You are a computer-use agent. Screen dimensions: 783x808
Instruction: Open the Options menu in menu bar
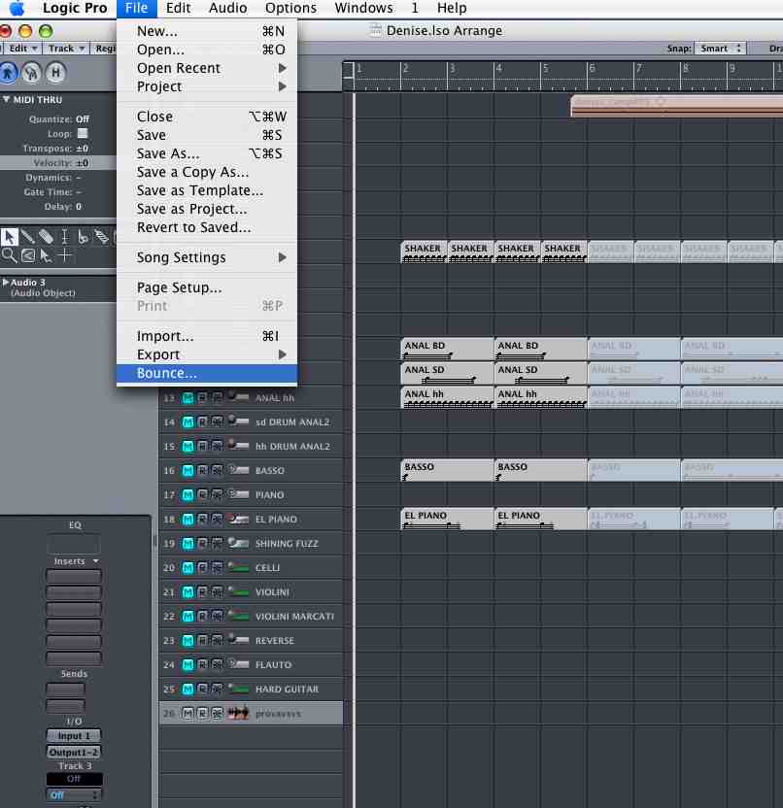(x=290, y=8)
